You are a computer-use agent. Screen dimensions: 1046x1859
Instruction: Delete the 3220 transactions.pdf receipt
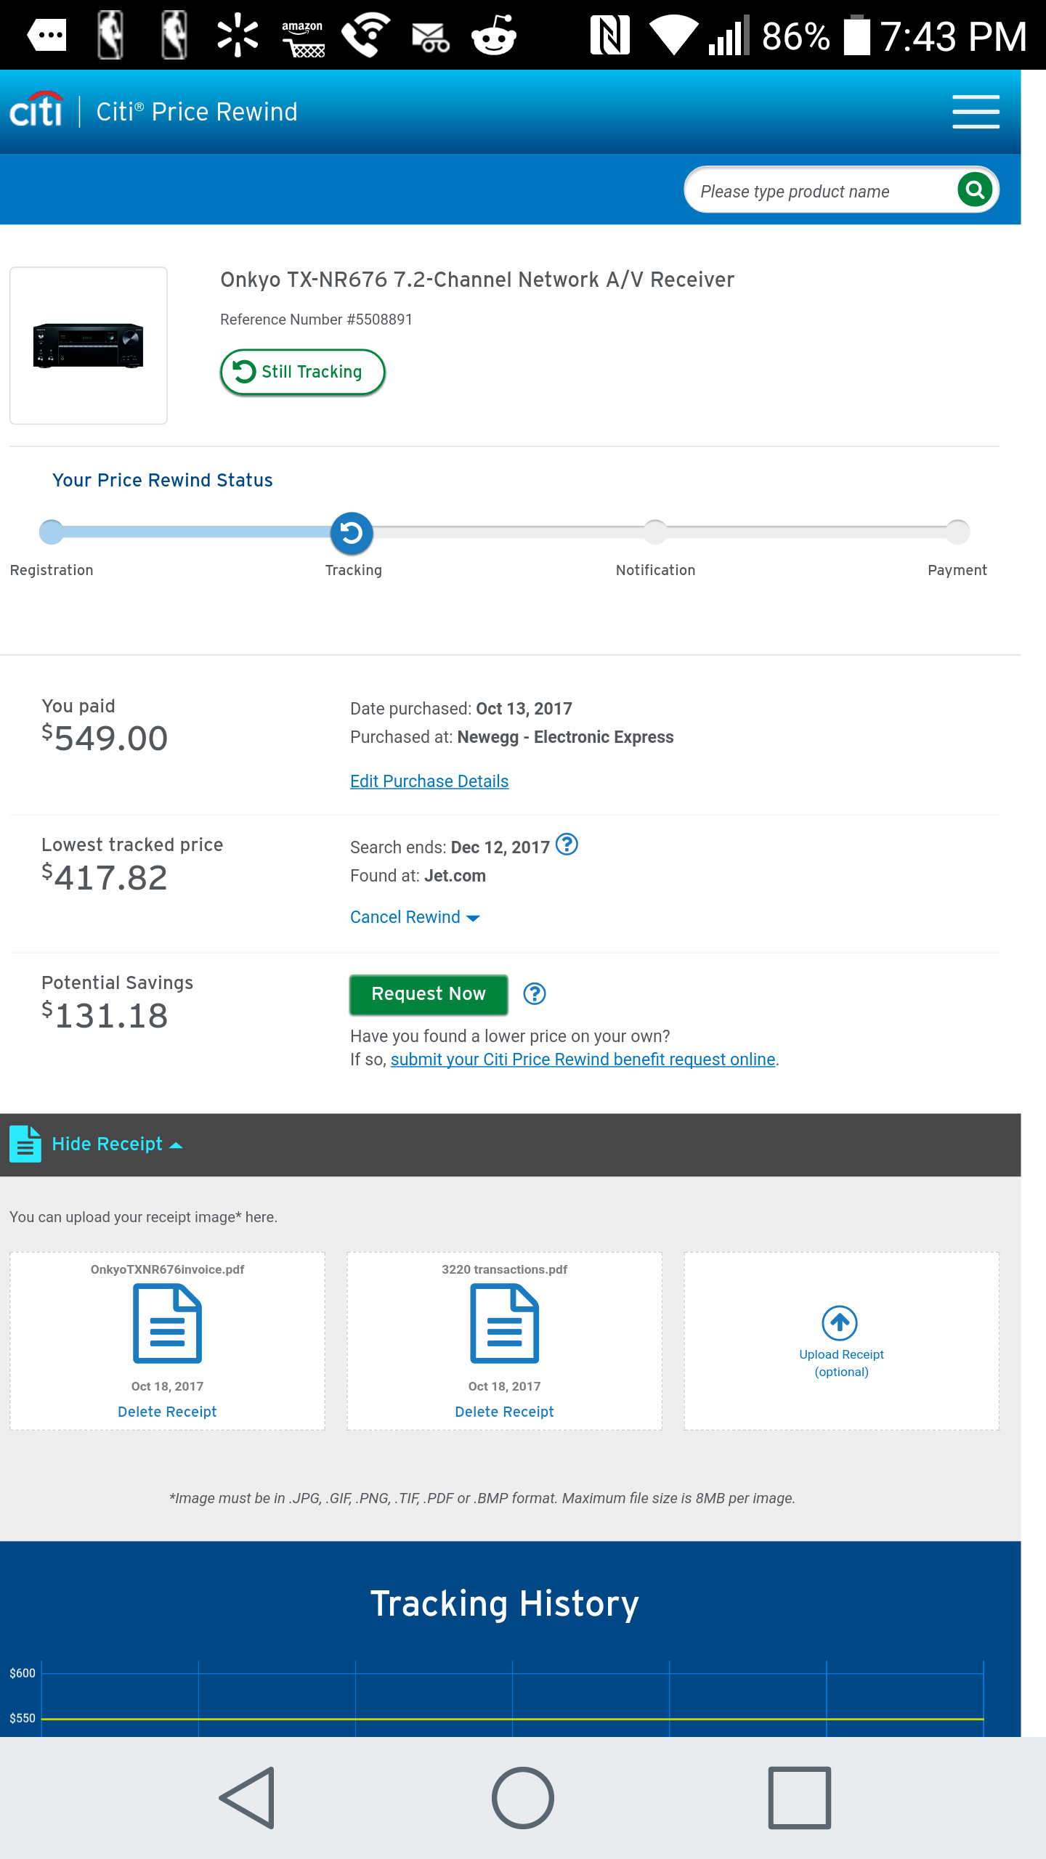pyautogui.click(x=505, y=1412)
